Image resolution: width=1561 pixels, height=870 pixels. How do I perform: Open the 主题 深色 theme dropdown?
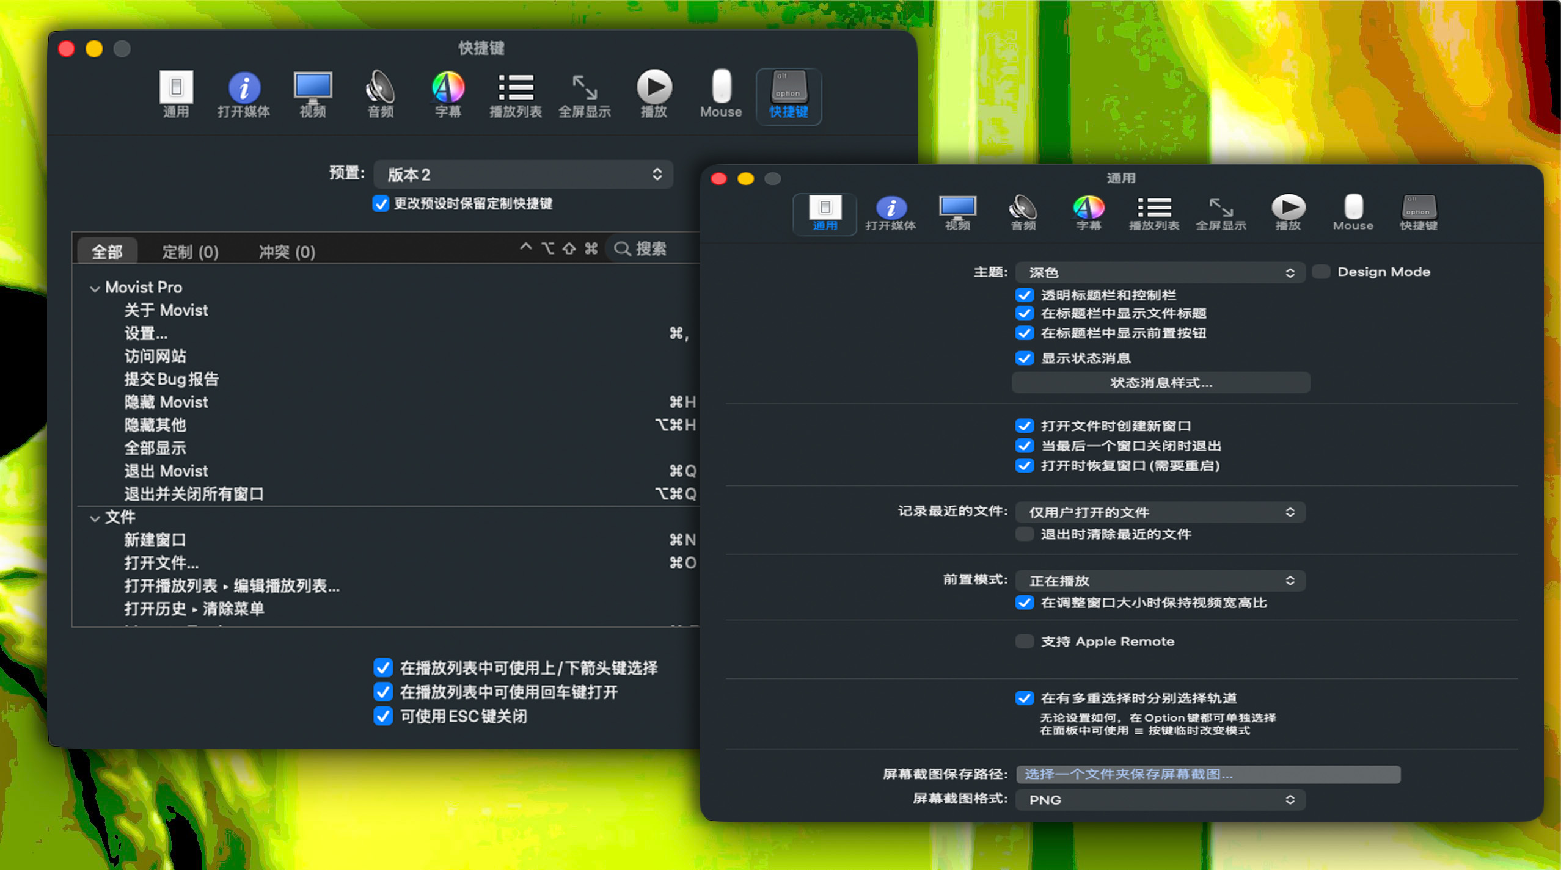coord(1160,272)
